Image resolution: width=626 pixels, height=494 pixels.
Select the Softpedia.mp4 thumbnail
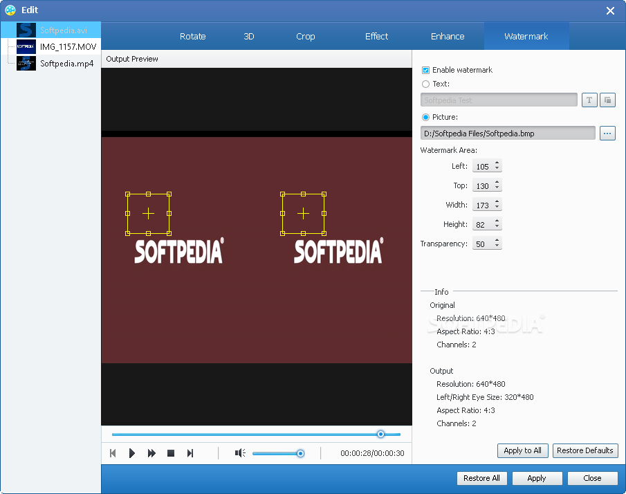[x=26, y=64]
